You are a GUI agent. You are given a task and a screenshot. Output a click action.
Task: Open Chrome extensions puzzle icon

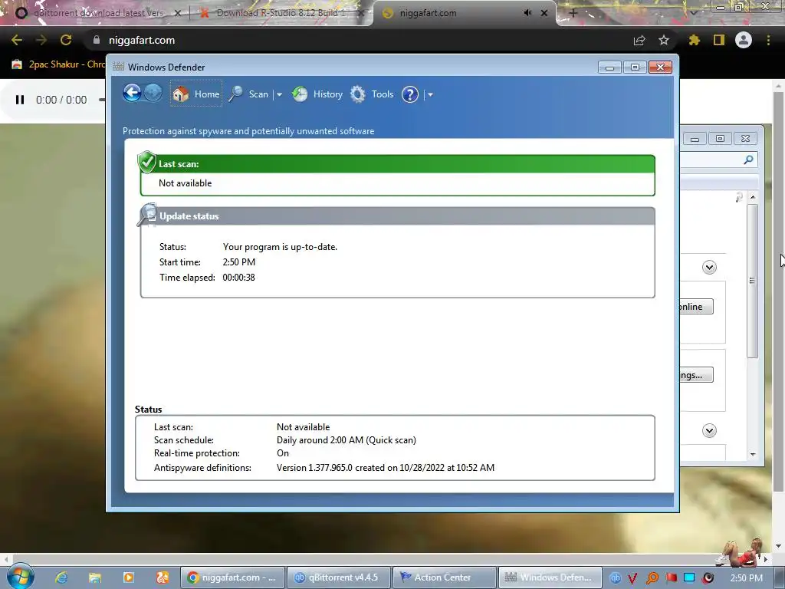click(x=694, y=40)
